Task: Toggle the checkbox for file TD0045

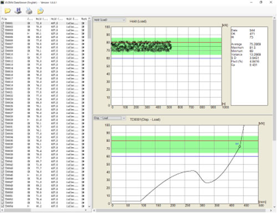Action: click(x=3, y=175)
